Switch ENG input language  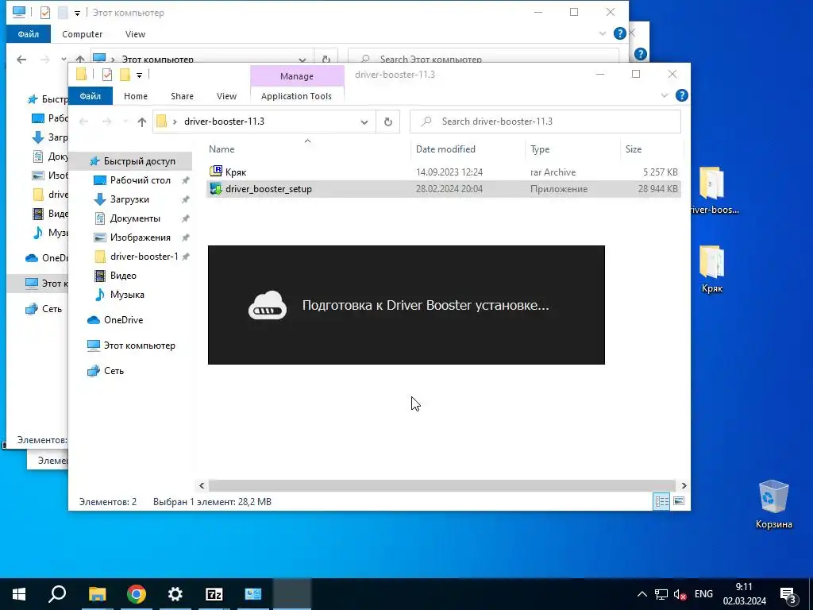coord(703,594)
